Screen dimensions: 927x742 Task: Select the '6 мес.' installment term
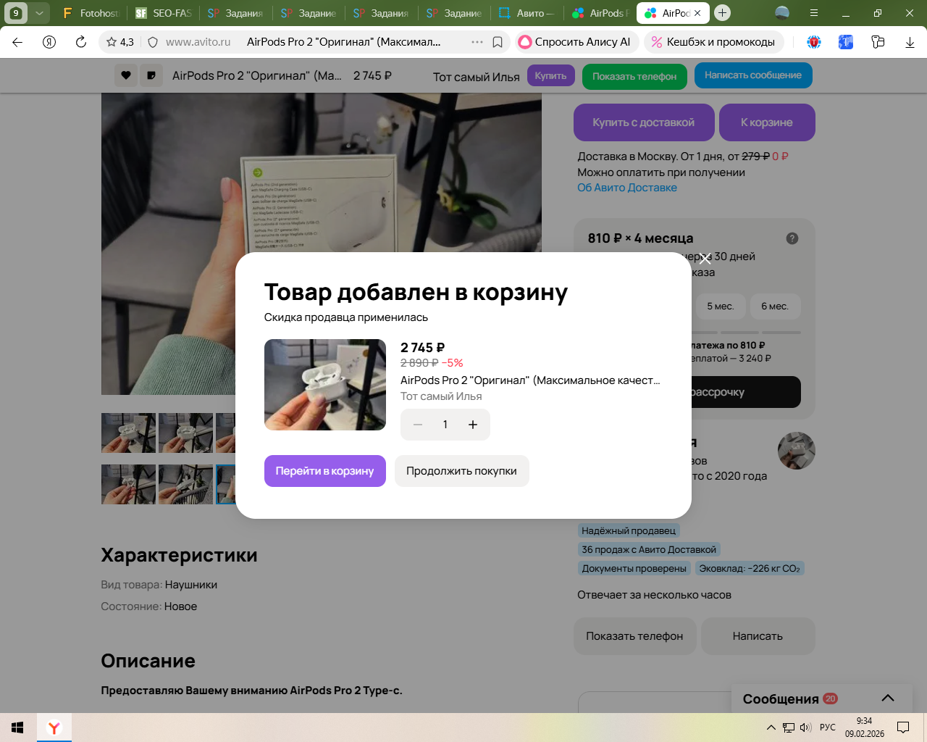(x=775, y=307)
